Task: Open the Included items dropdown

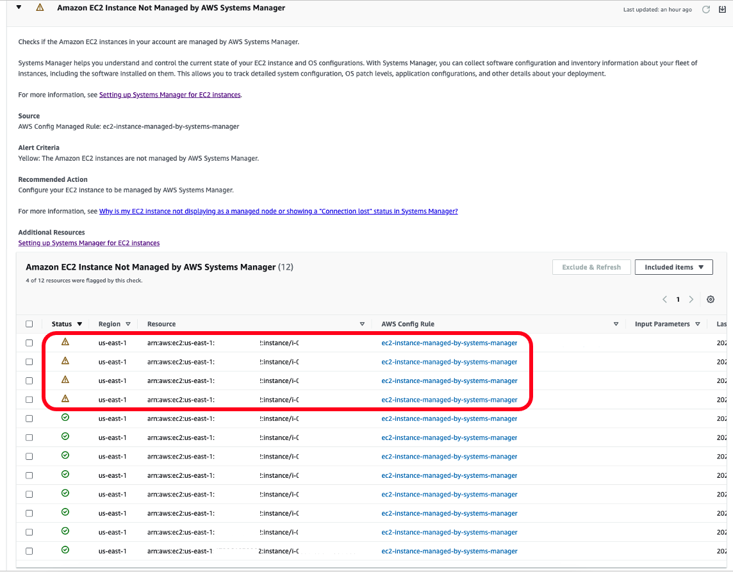Action: click(x=673, y=267)
